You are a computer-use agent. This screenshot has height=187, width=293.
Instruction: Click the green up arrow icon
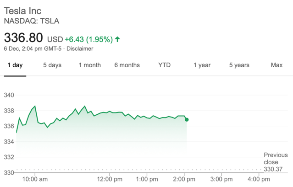coord(117,39)
